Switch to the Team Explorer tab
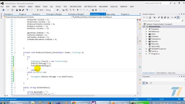 coord(161,73)
